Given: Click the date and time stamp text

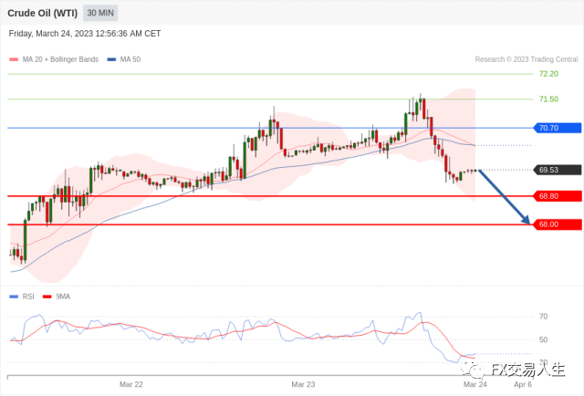Looking at the screenshot, I should (x=85, y=34).
